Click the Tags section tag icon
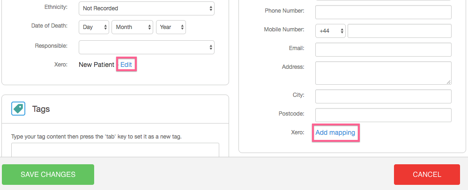This screenshot has height=190, width=468. pos(18,109)
